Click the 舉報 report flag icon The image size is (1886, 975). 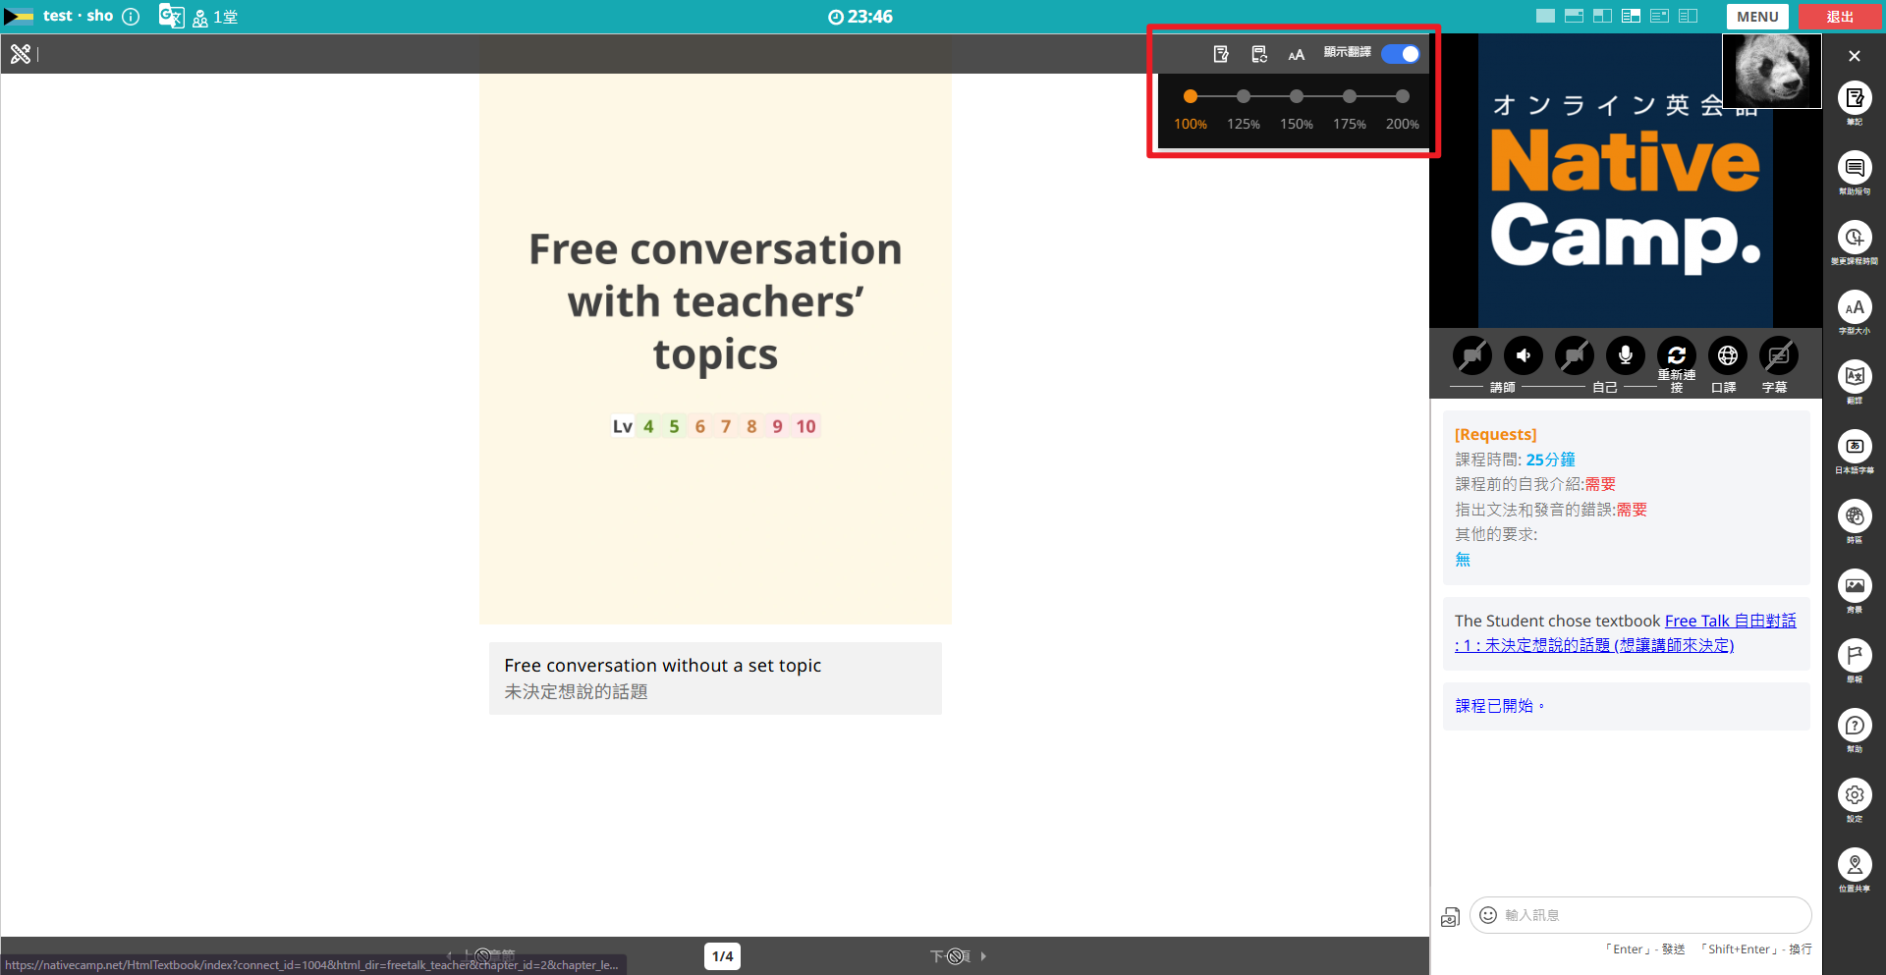pos(1855,656)
